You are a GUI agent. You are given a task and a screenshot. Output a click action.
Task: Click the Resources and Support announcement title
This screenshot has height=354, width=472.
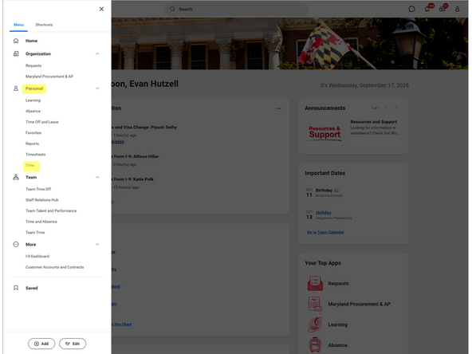(x=373, y=122)
